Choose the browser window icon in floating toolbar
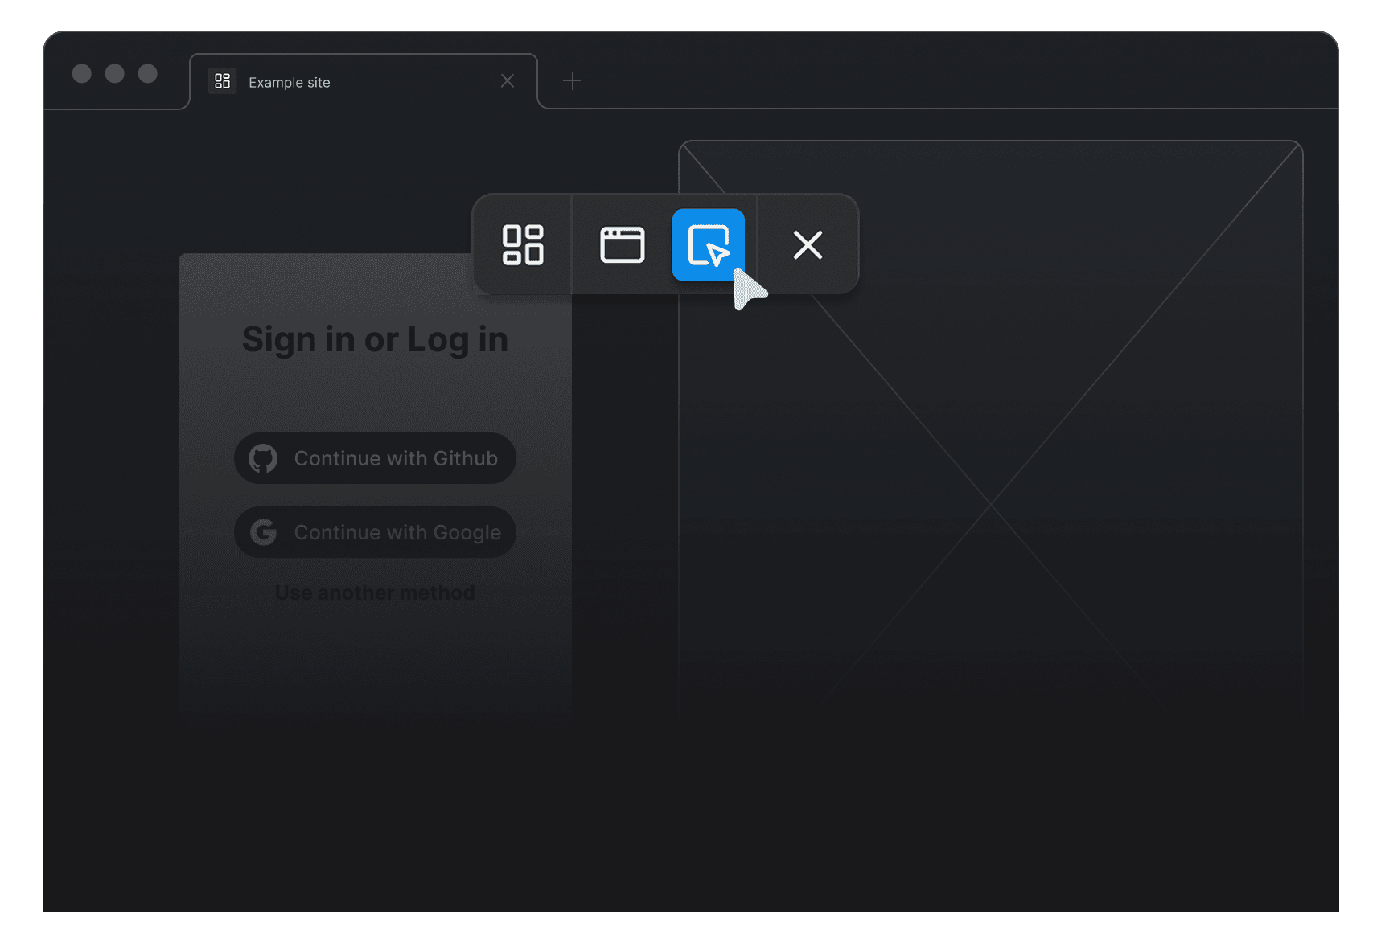This screenshot has height=951, width=1377. coord(623,244)
